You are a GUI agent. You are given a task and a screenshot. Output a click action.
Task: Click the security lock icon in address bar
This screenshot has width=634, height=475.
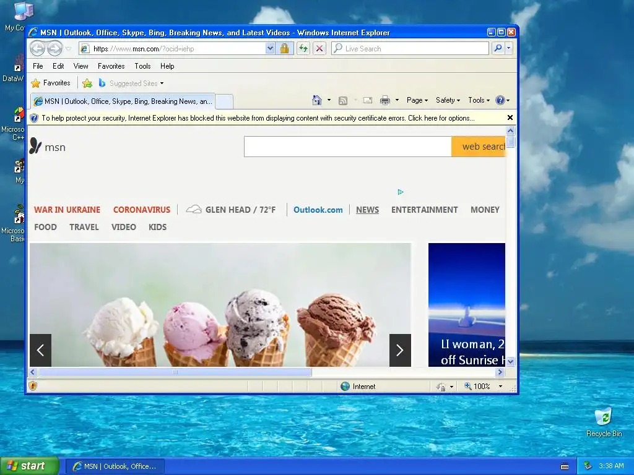tap(285, 49)
